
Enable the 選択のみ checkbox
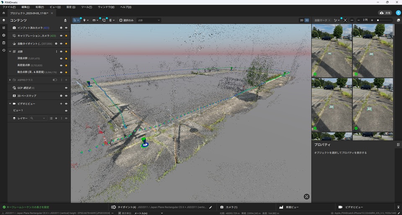coord(121,20)
